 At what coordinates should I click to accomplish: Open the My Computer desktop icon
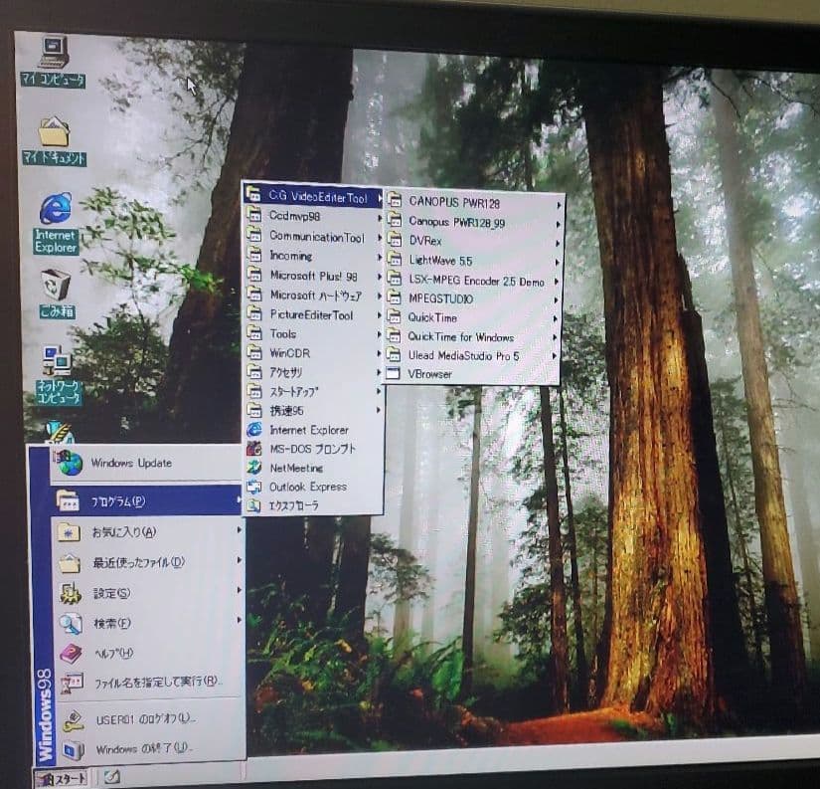[53, 53]
